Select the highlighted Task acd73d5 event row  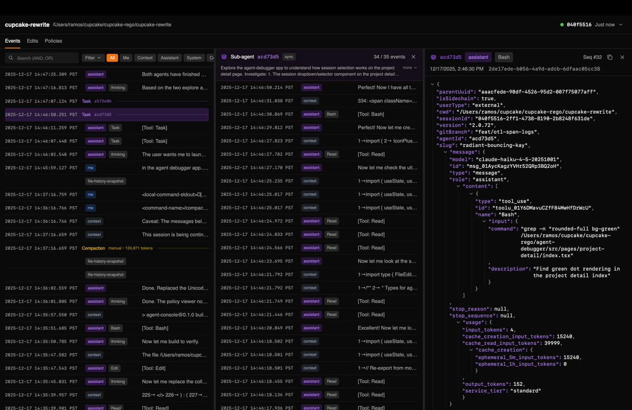click(x=107, y=115)
